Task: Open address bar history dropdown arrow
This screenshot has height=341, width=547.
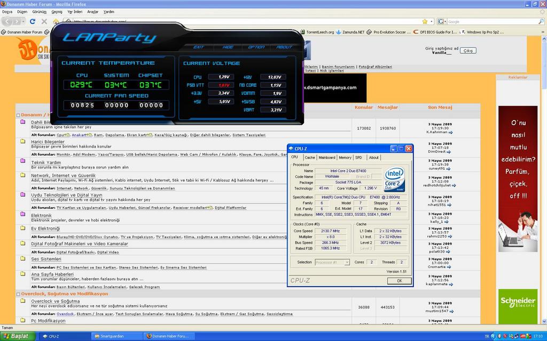Action: (432, 21)
